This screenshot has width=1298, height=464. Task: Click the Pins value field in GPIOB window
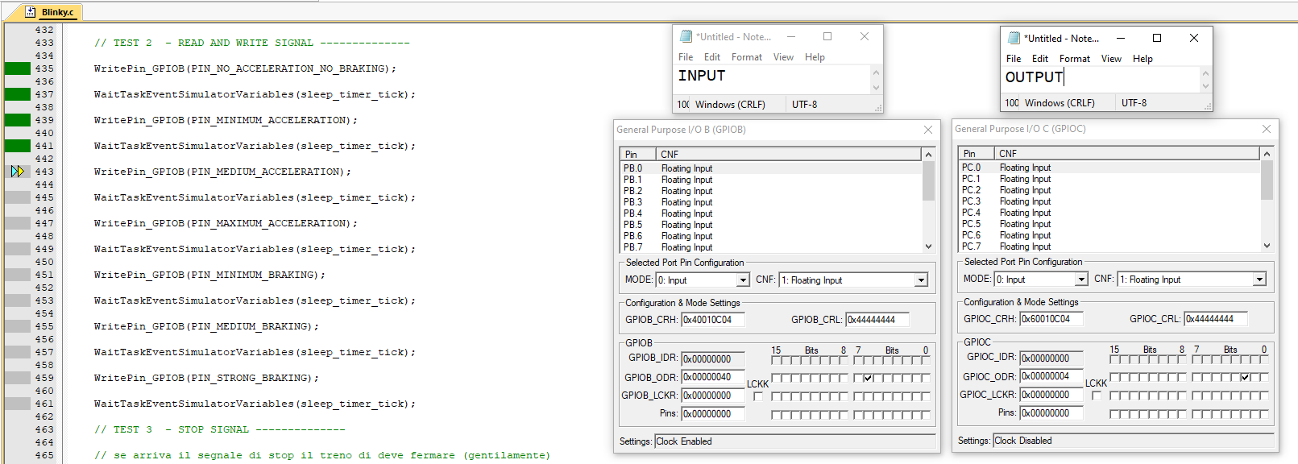[x=713, y=414]
